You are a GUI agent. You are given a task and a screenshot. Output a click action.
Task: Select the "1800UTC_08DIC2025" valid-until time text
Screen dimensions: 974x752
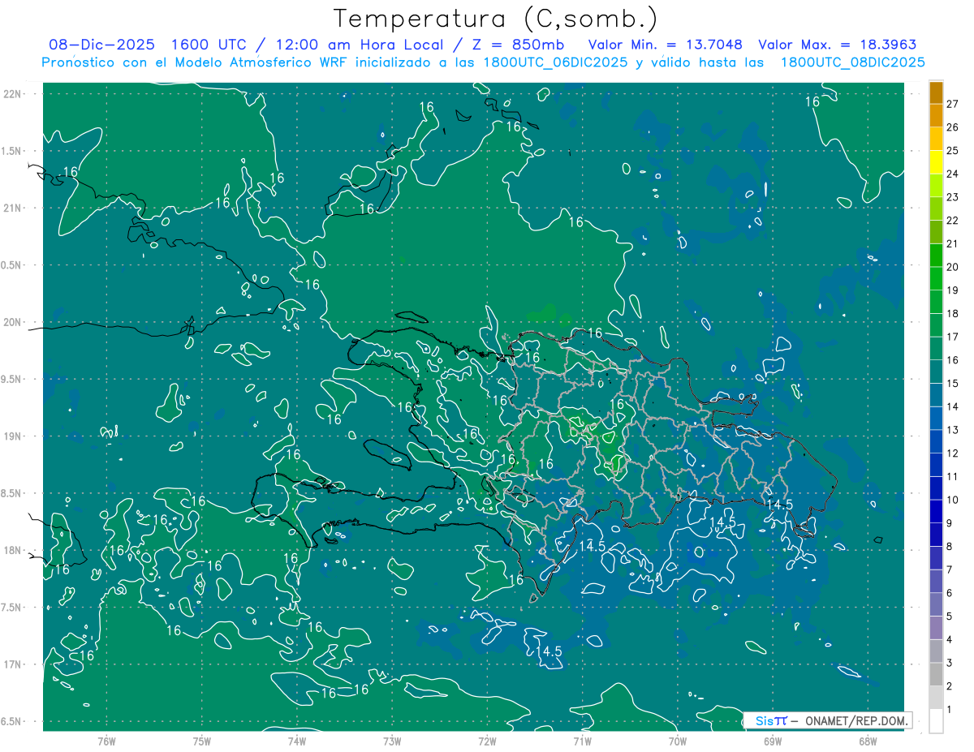pyautogui.click(x=852, y=62)
